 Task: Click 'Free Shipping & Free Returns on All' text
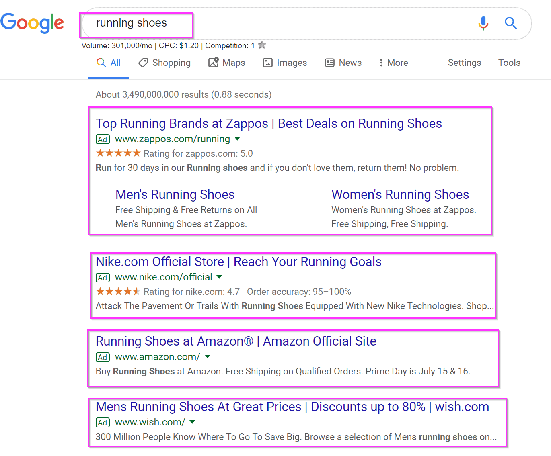click(x=186, y=210)
